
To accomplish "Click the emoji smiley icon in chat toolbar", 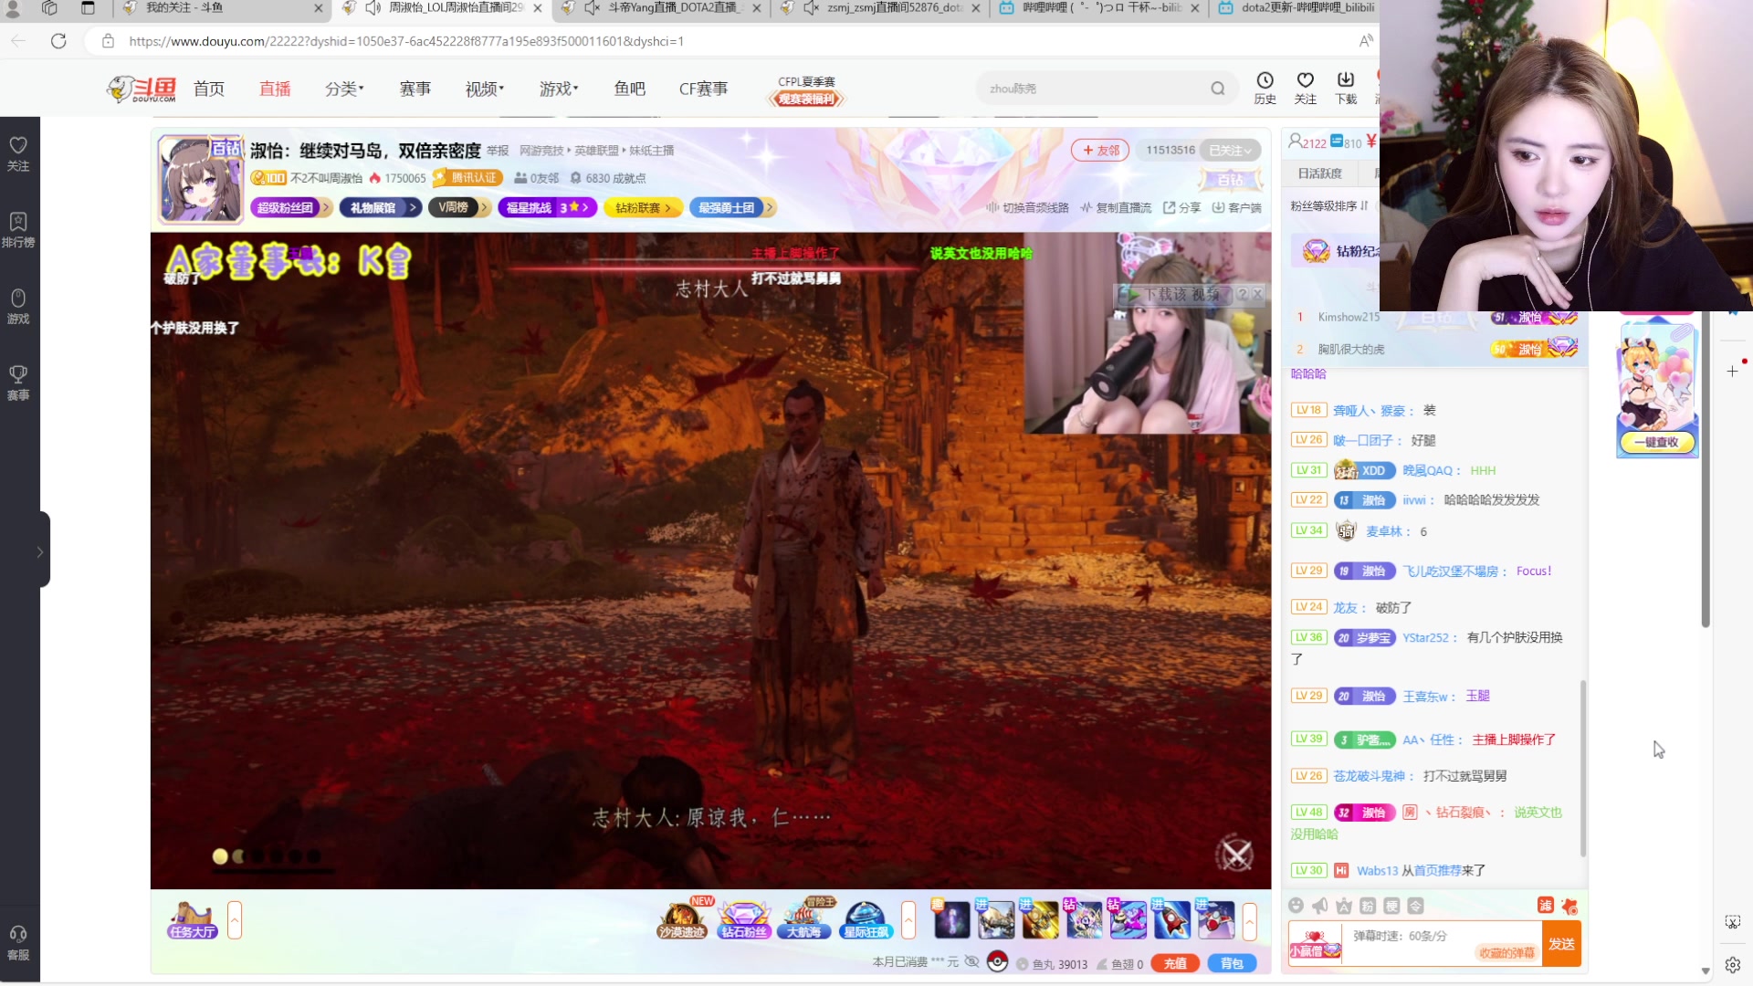I will [1296, 906].
